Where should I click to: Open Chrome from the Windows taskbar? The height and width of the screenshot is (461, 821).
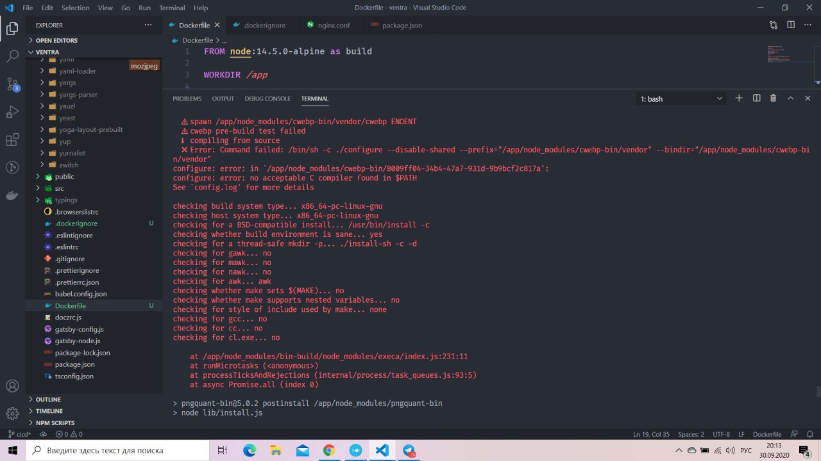click(328, 451)
